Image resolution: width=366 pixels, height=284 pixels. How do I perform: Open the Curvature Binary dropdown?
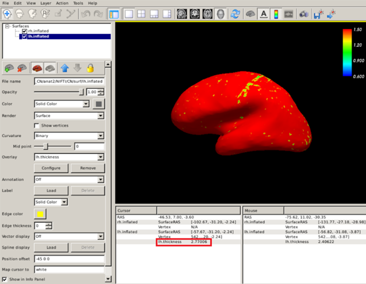click(x=69, y=136)
